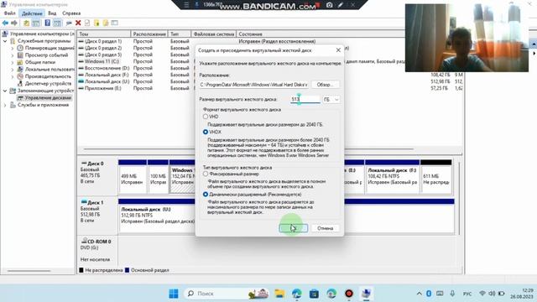Show hidden tray icons chevron

(419, 294)
